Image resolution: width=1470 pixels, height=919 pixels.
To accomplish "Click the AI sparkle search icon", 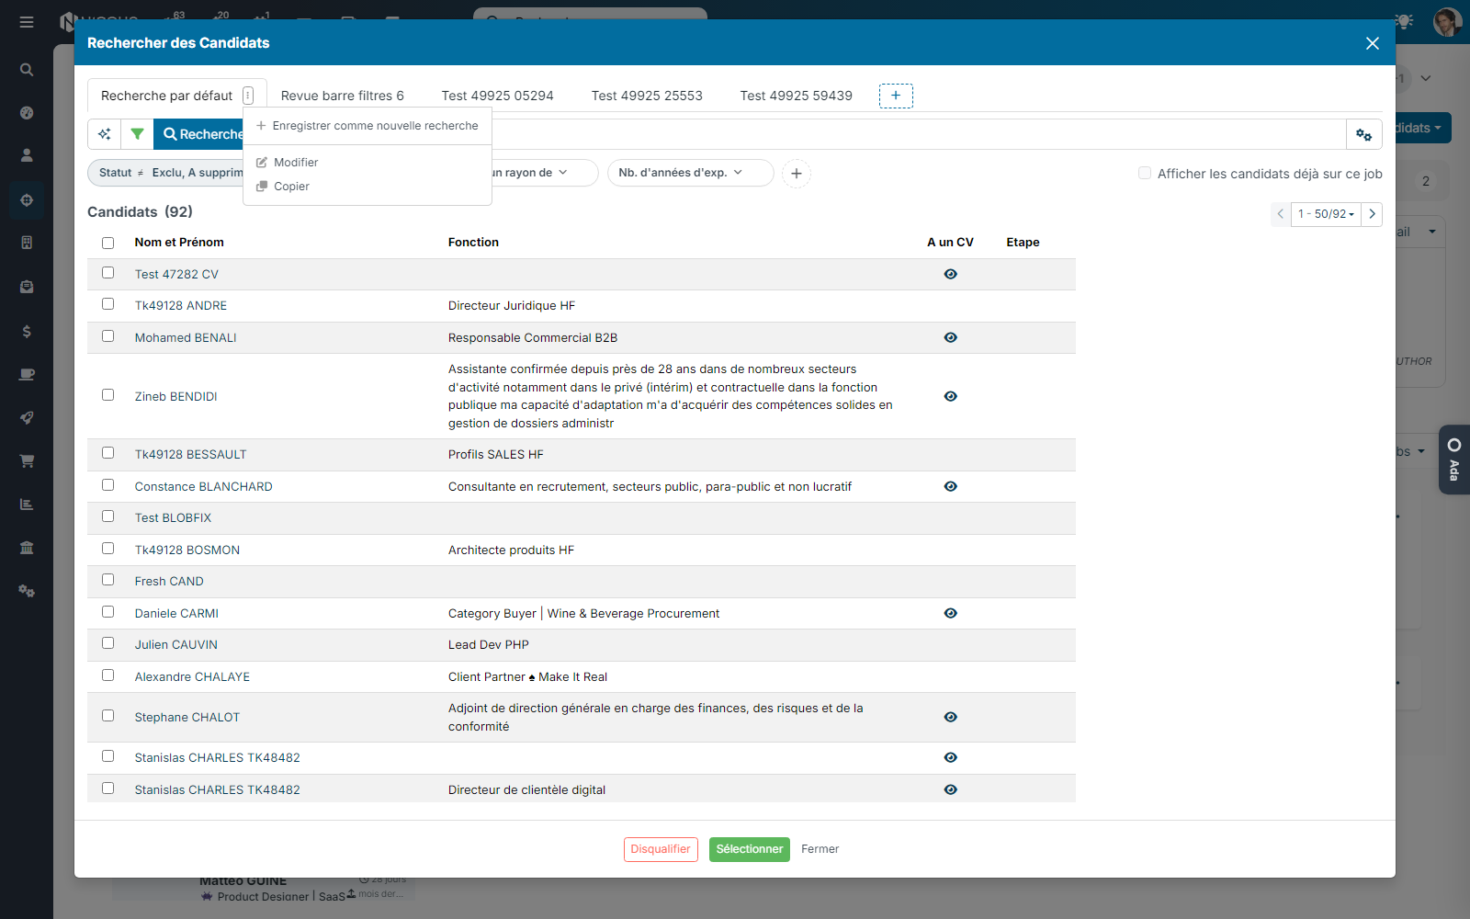I will (105, 134).
